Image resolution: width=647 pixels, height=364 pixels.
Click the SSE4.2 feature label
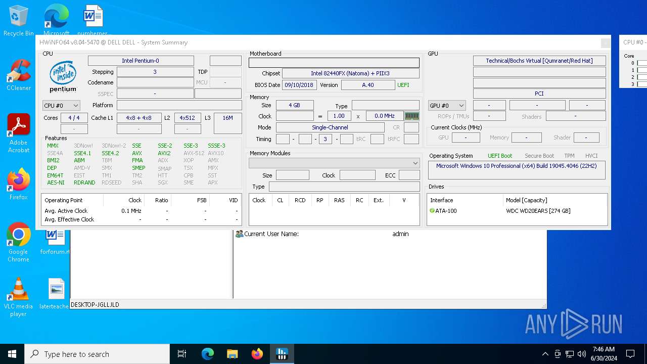[110, 153]
